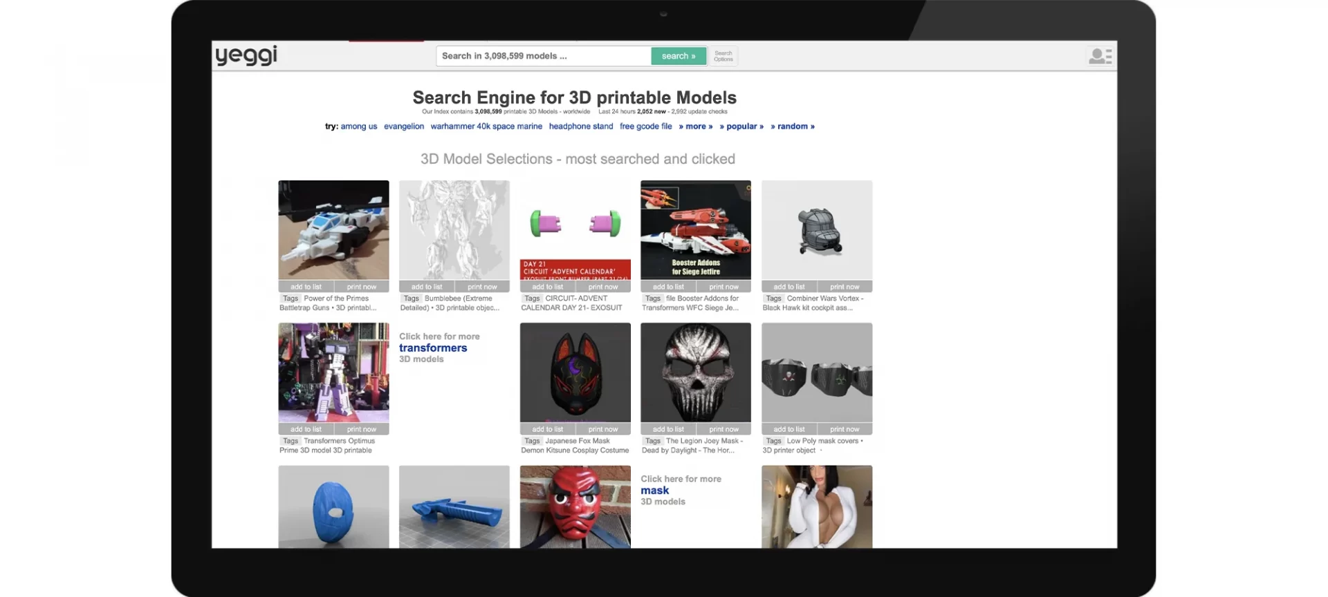
Task: Open the 'headphone stand' link
Action: 581,126
